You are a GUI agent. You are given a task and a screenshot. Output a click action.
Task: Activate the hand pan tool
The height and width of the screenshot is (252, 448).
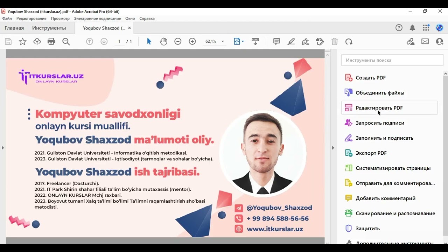[163, 41]
